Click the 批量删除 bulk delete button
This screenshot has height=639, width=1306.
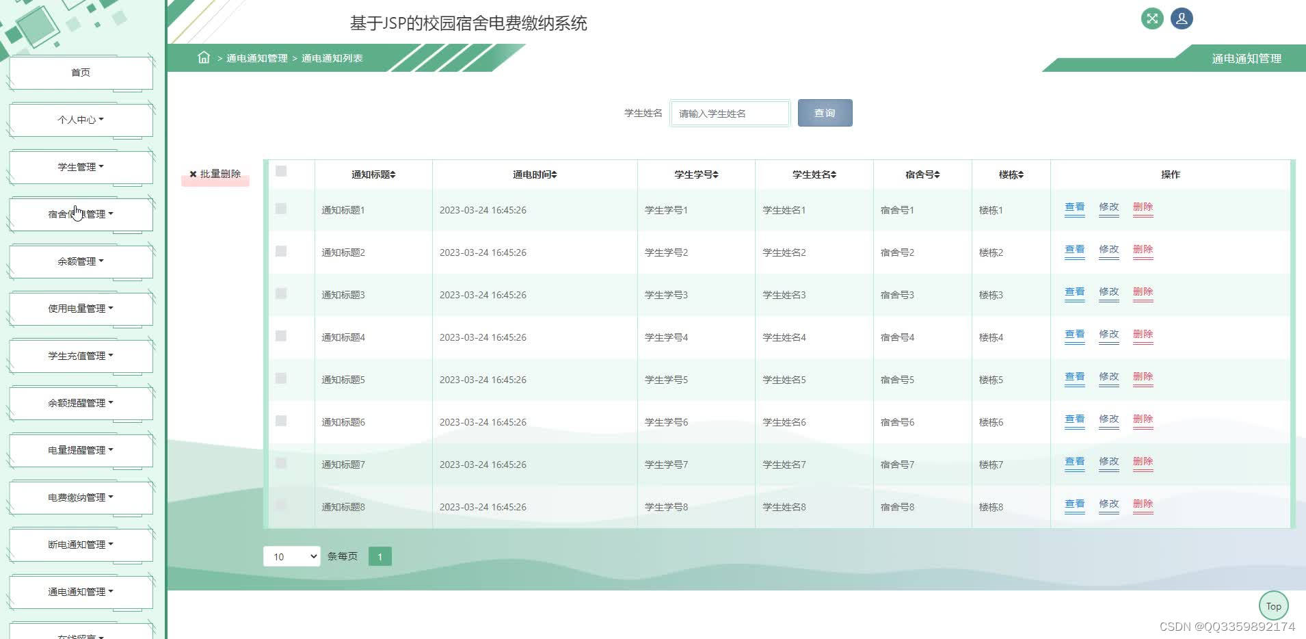215,174
